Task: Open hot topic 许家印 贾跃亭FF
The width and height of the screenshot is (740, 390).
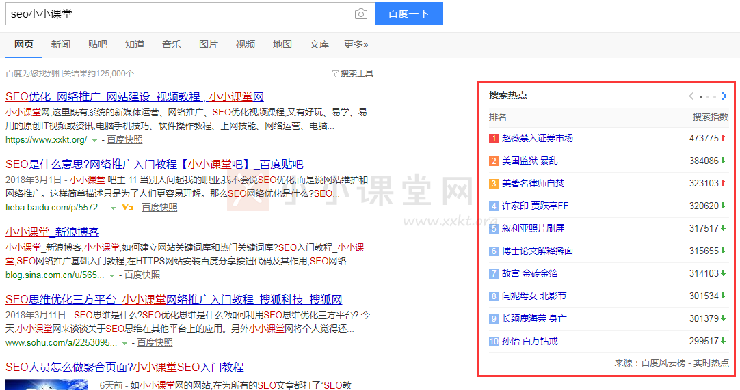Action: click(x=536, y=206)
